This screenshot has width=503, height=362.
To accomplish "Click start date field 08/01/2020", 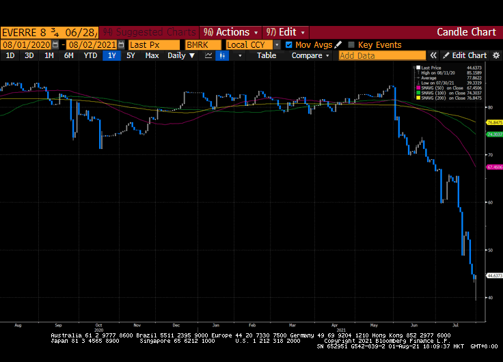I will tap(27, 44).
